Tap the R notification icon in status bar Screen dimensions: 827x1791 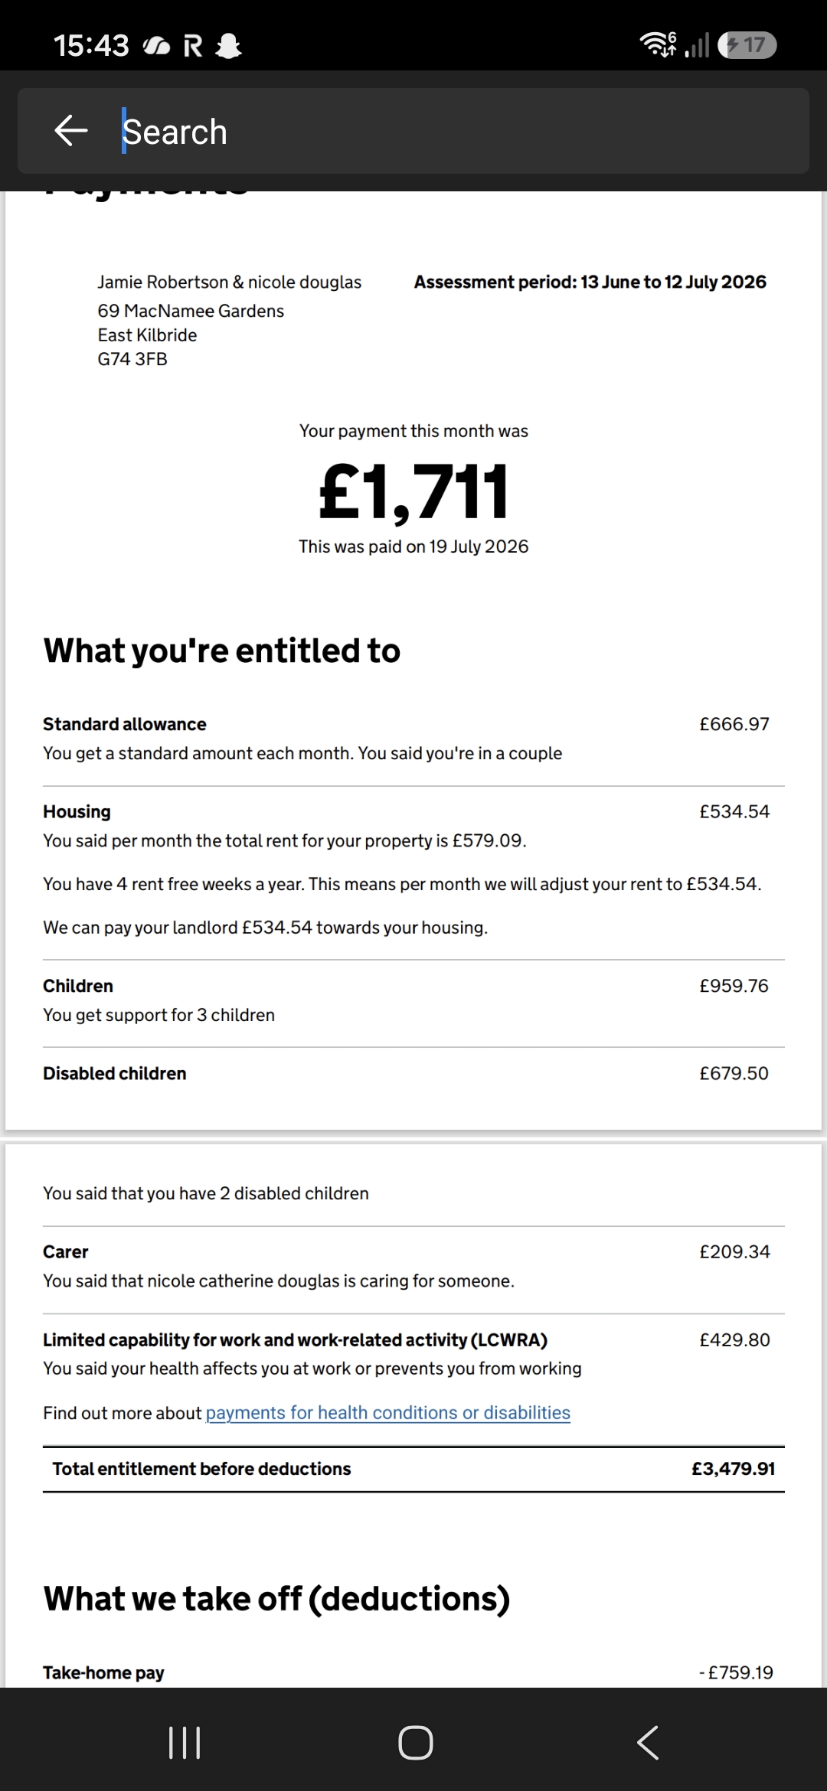coord(193,47)
